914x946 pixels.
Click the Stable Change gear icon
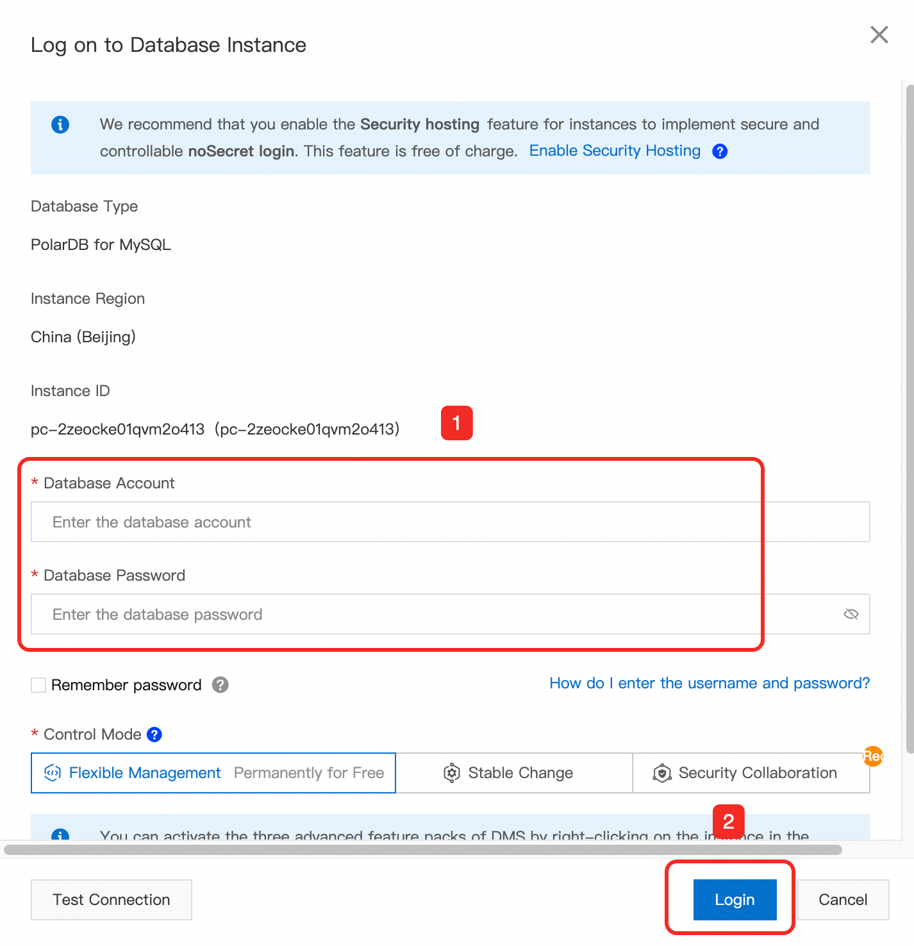point(452,773)
